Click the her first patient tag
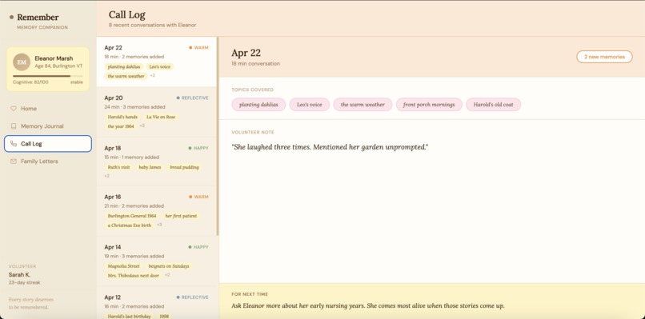 pos(181,216)
